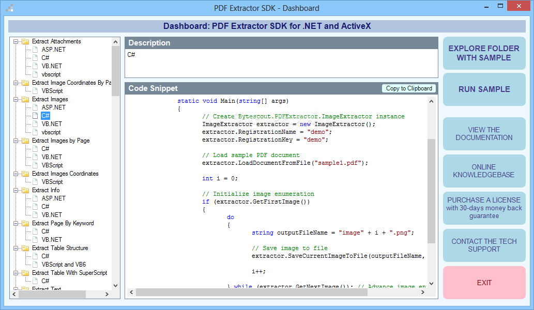The image size is (534, 310).
Task: Click code snippet vertical scrollbar thumb
Action: click(431, 191)
